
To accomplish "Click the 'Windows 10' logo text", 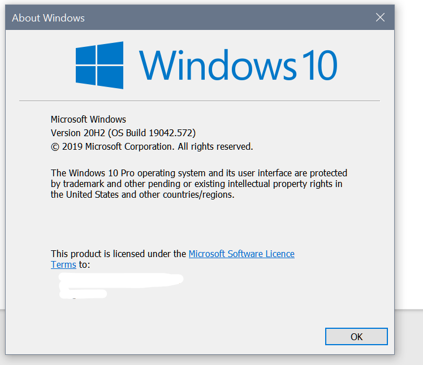I will pos(238,66).
